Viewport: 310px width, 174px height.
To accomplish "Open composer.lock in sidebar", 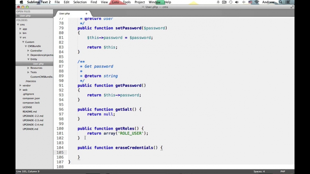I will (x=31, y=103).
